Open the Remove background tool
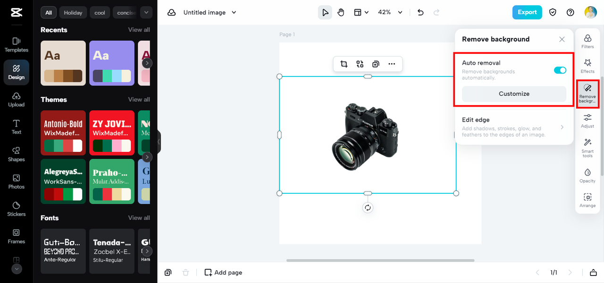This screenshot has width=604, height=283. coord(587,93)
